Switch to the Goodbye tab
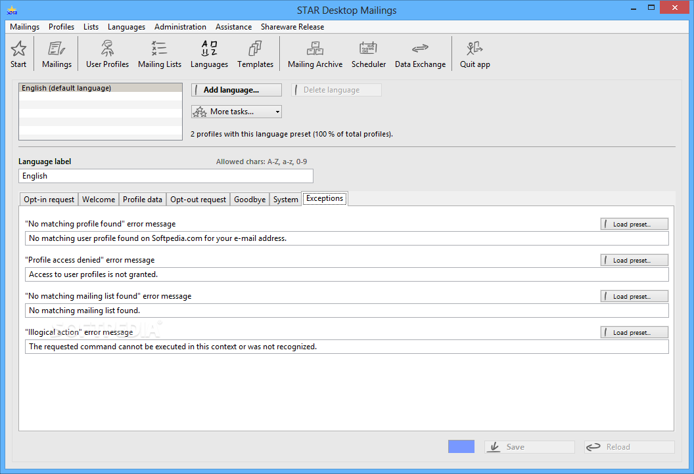694x474 pixels. (250, 200)
